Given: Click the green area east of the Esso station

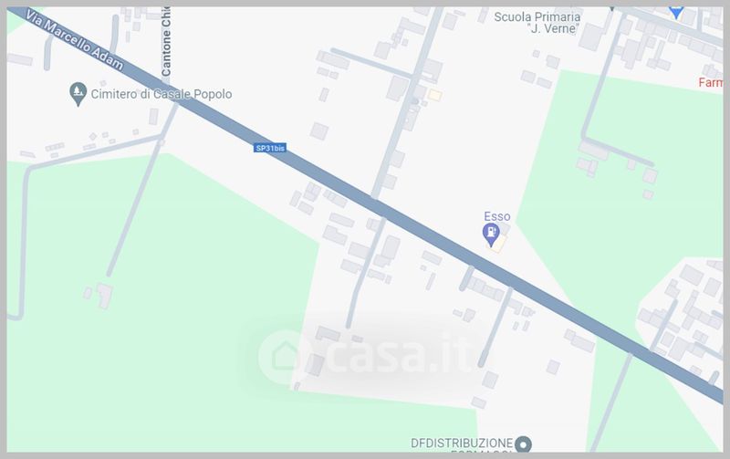Looking at the screenshot, I should (x=620, y=186).
